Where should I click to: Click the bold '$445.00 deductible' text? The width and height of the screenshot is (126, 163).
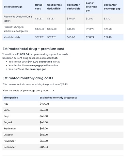click(x=40, y=62)
